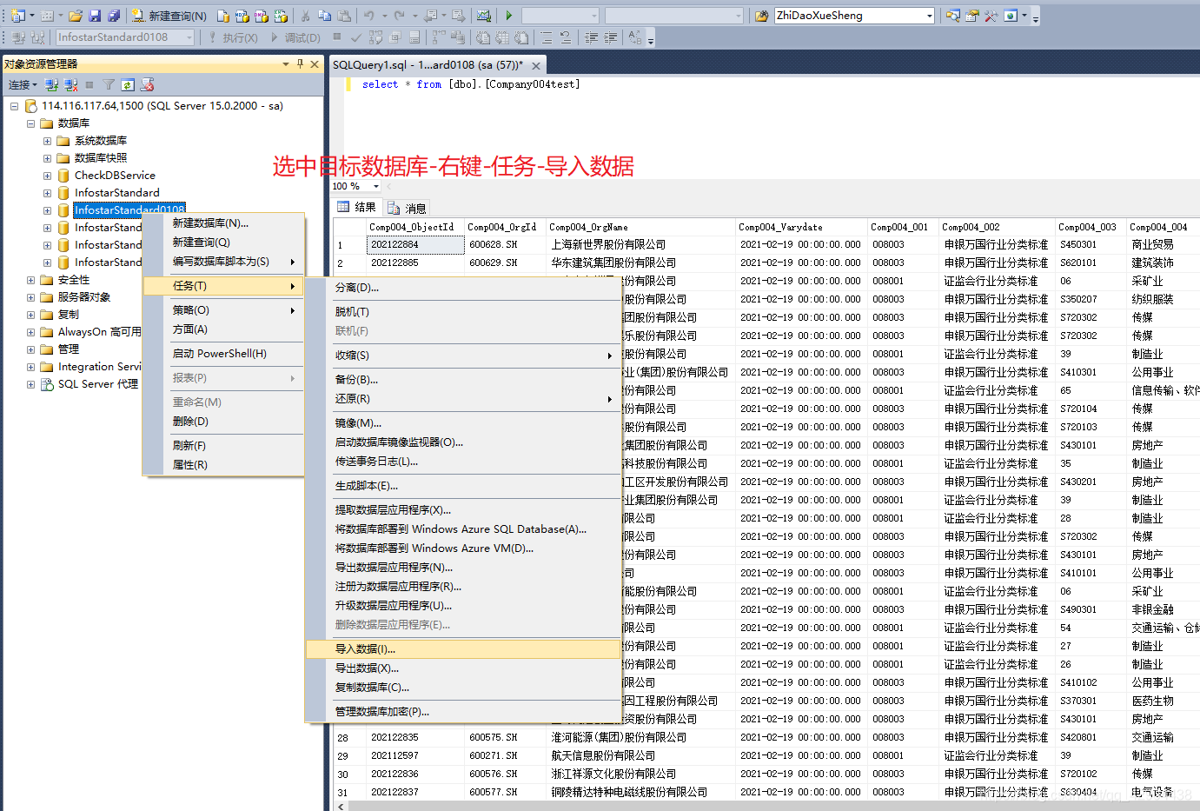
Task: Click the 新建查询(N) toolbar button
Action: tap(169, 16)
